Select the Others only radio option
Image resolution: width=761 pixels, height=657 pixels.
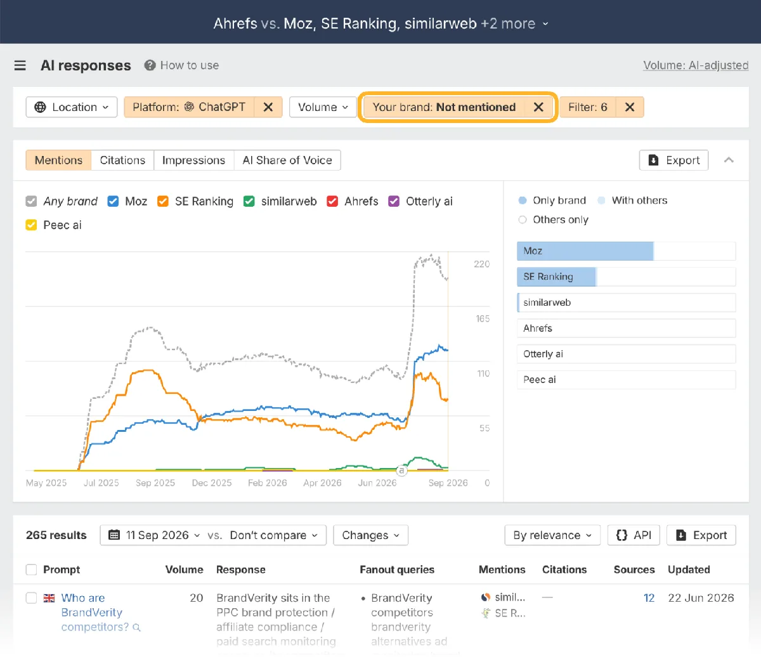pos(523,220)
